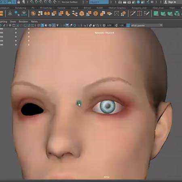Click the green plus icon over the nose bridge

click(x=79, y=104)
